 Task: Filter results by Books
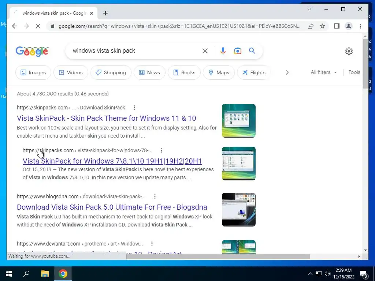coord(184,72)
